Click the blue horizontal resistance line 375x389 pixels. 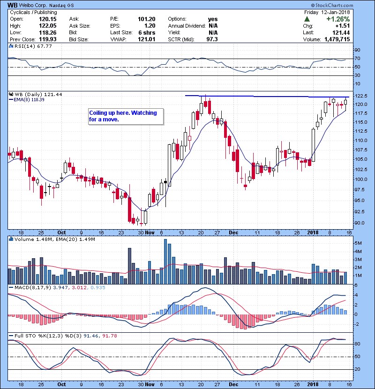point(267,96)
